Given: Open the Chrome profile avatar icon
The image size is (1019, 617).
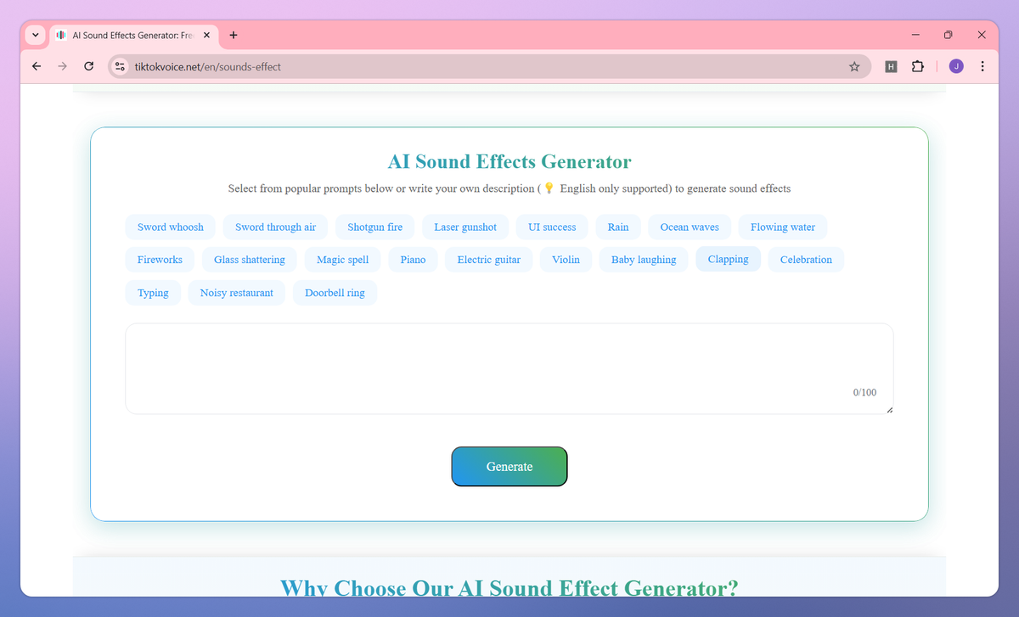Looking at the screenshot, I should pos(955,65).
